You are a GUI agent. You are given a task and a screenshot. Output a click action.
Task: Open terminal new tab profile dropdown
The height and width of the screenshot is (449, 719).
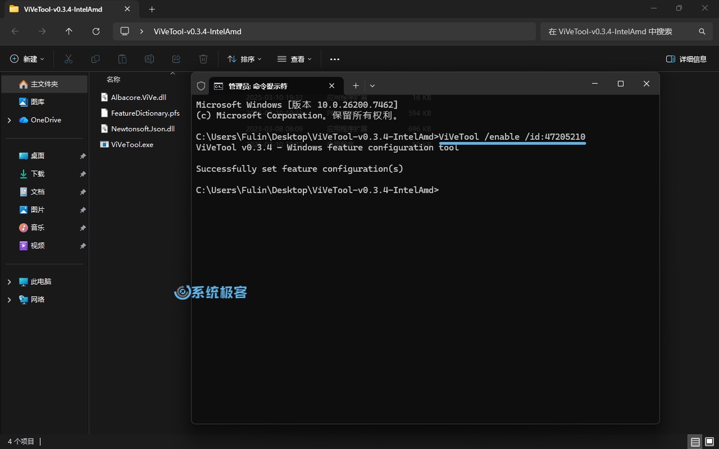tap(372, 86)
